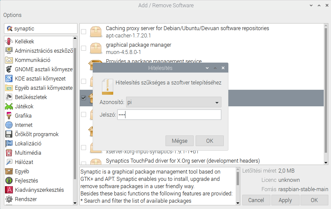Select 'Synaptics TouchPad driver' development headers row

183,161
